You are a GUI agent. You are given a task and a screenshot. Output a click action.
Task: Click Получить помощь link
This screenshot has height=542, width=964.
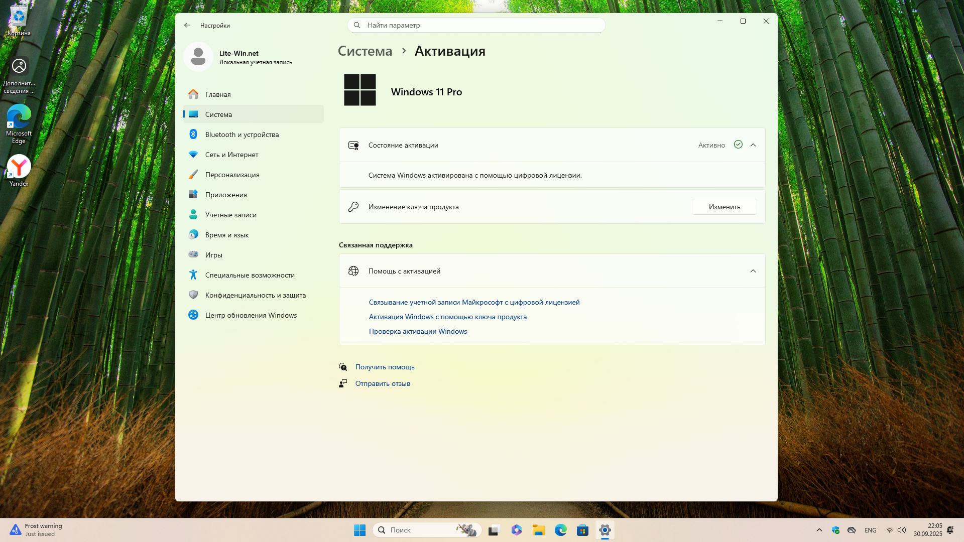(x=385, y=367)
